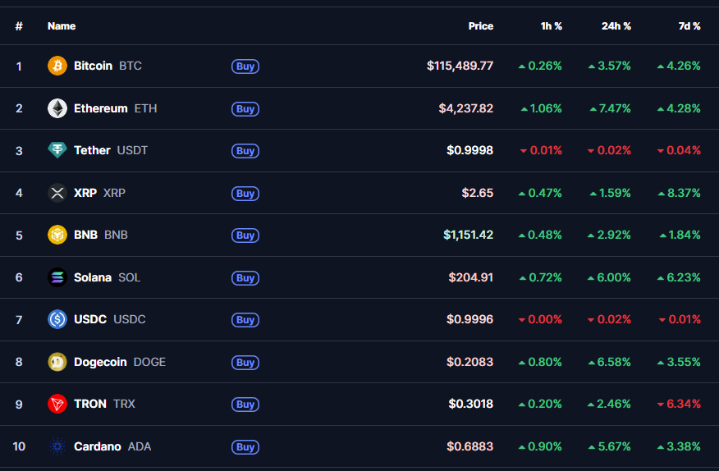Sort by the Name column header
Viewport: 719px width, 471px height.
tap(62, 26)
